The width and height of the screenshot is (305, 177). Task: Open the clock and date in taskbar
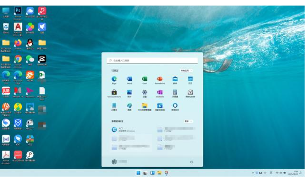coord(293,173)
